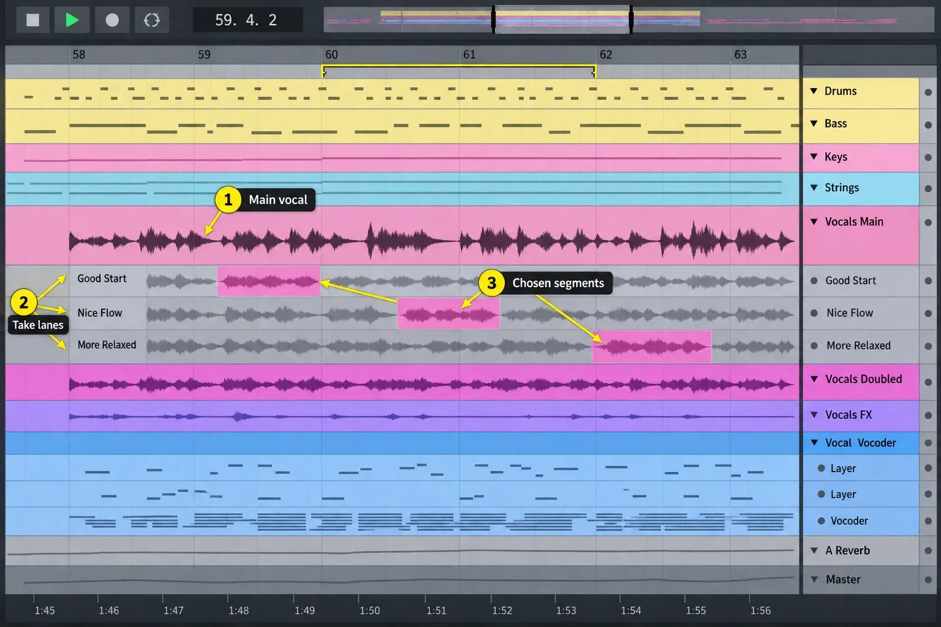Click the Vocoder lane left dot

(x=822, y=521)
